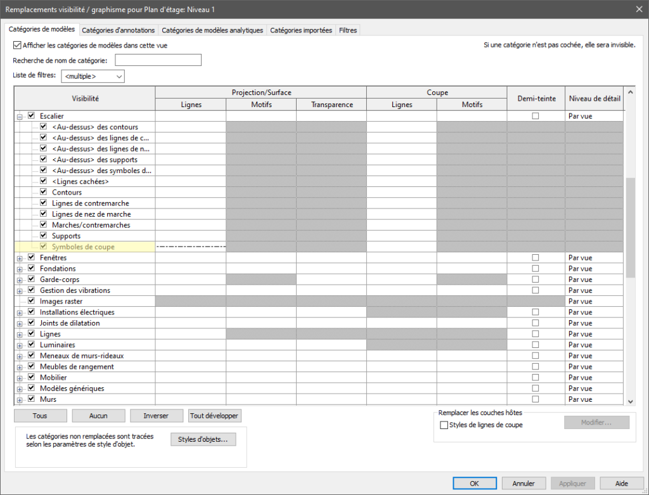Click the vertical scrollbar thumb
The image size is (649, 495).
point(631,228)
